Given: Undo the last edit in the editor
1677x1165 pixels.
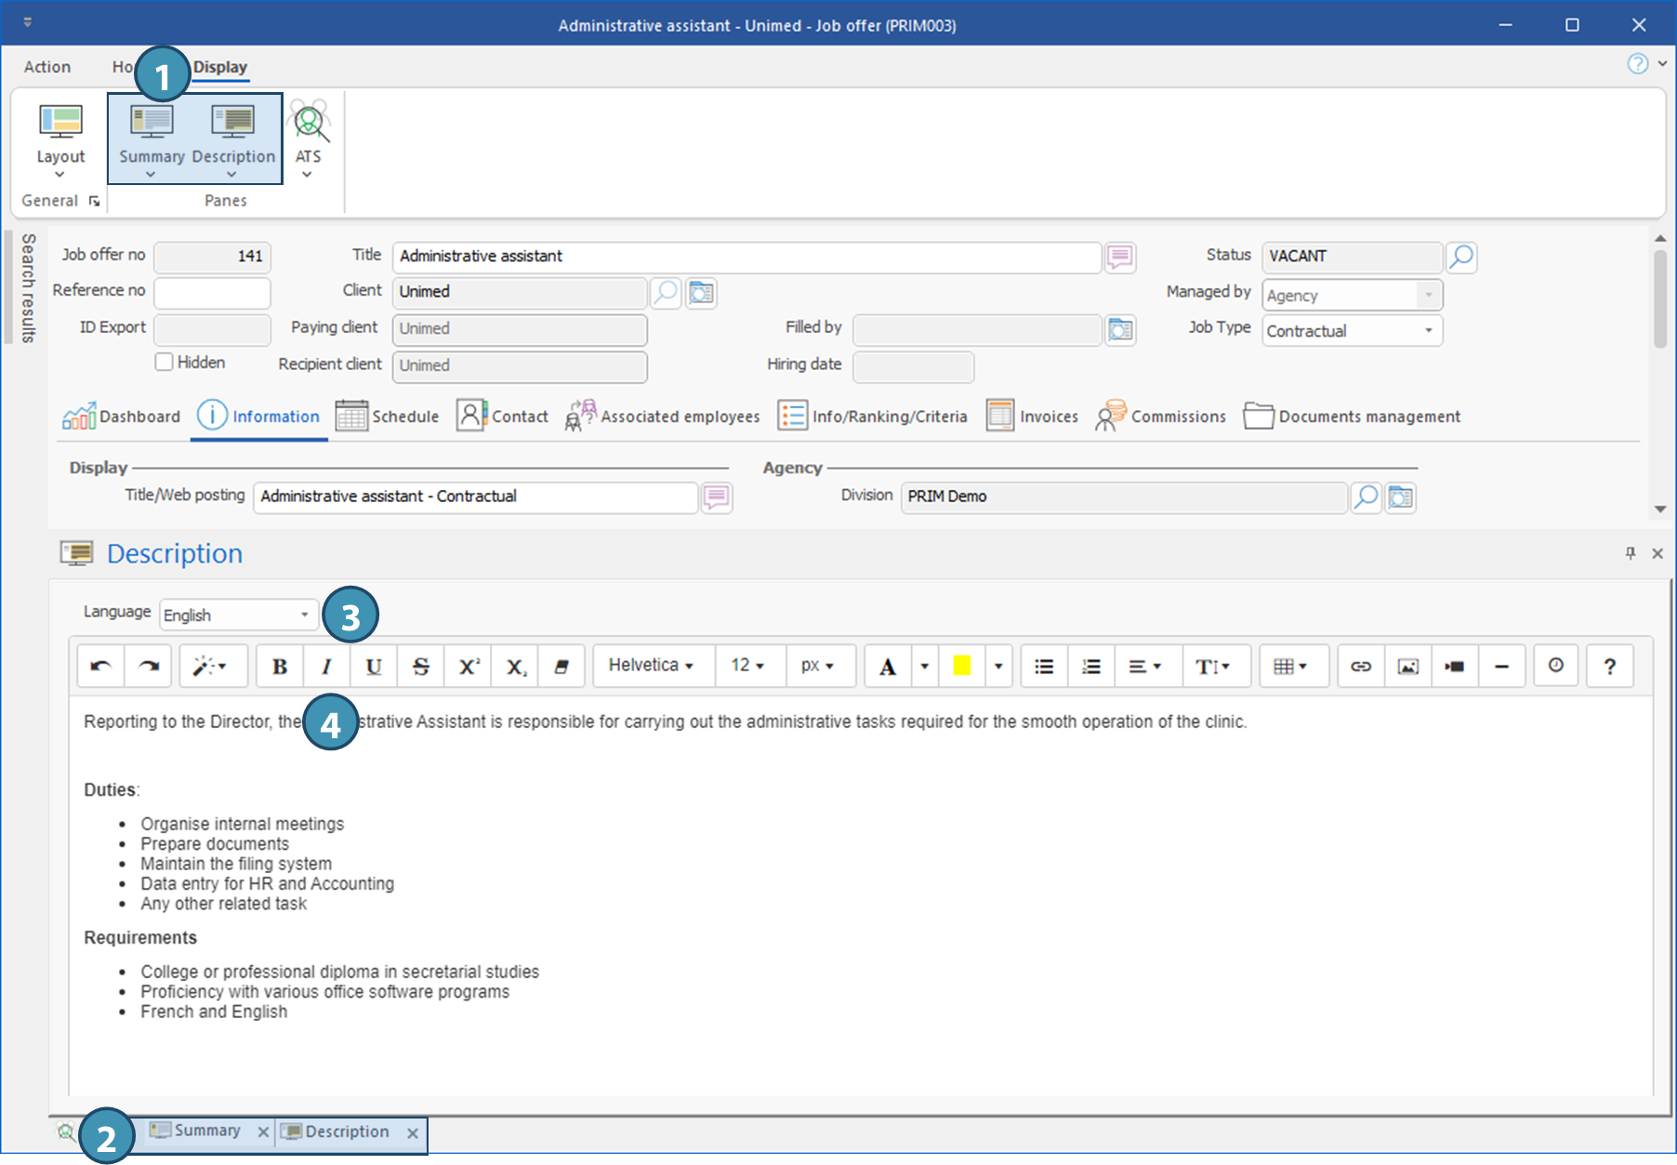Looking at the screenshot, I should click(100, 667).
